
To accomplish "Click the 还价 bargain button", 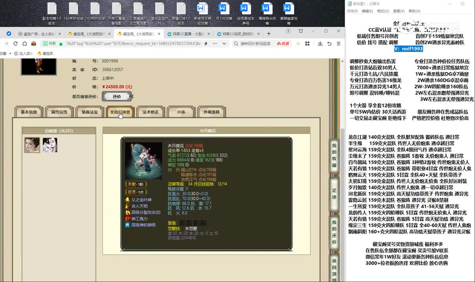I will [117, 96].
